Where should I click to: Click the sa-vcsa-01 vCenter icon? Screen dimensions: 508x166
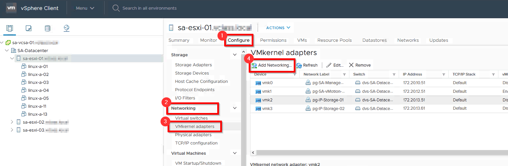pos(9,43)
